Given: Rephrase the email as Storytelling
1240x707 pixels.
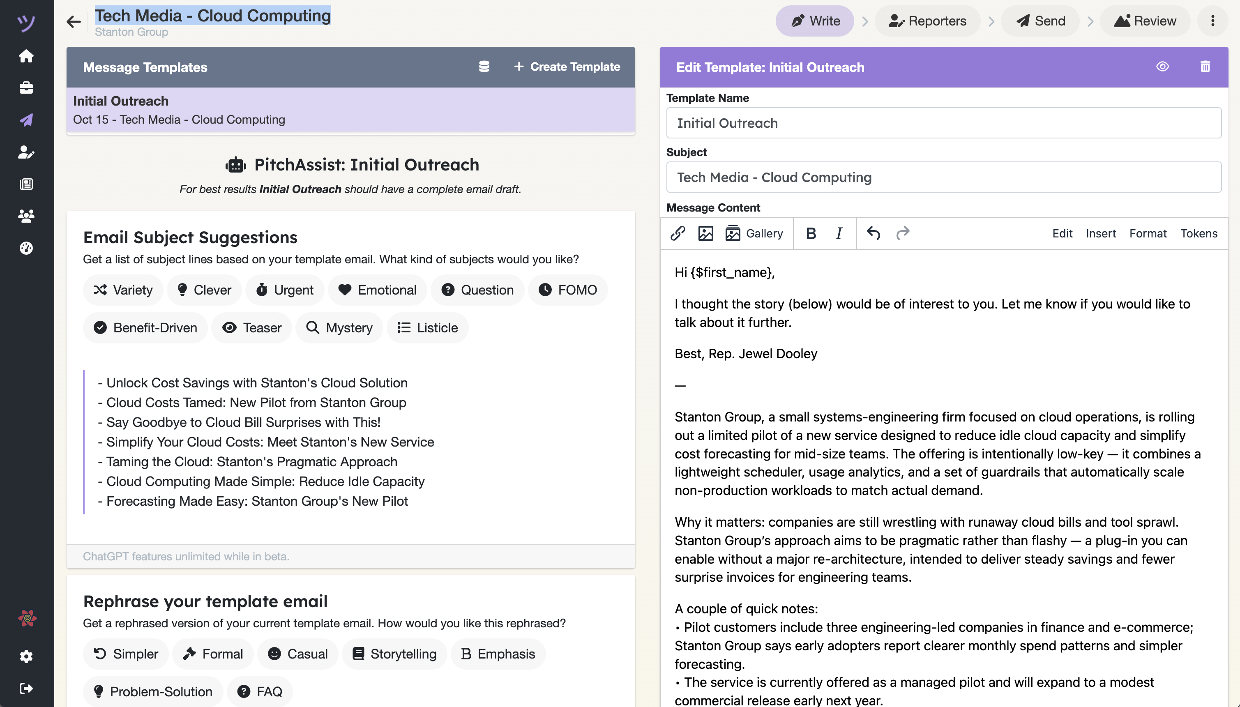Looking at the screenshot, I should pos(394,654).
